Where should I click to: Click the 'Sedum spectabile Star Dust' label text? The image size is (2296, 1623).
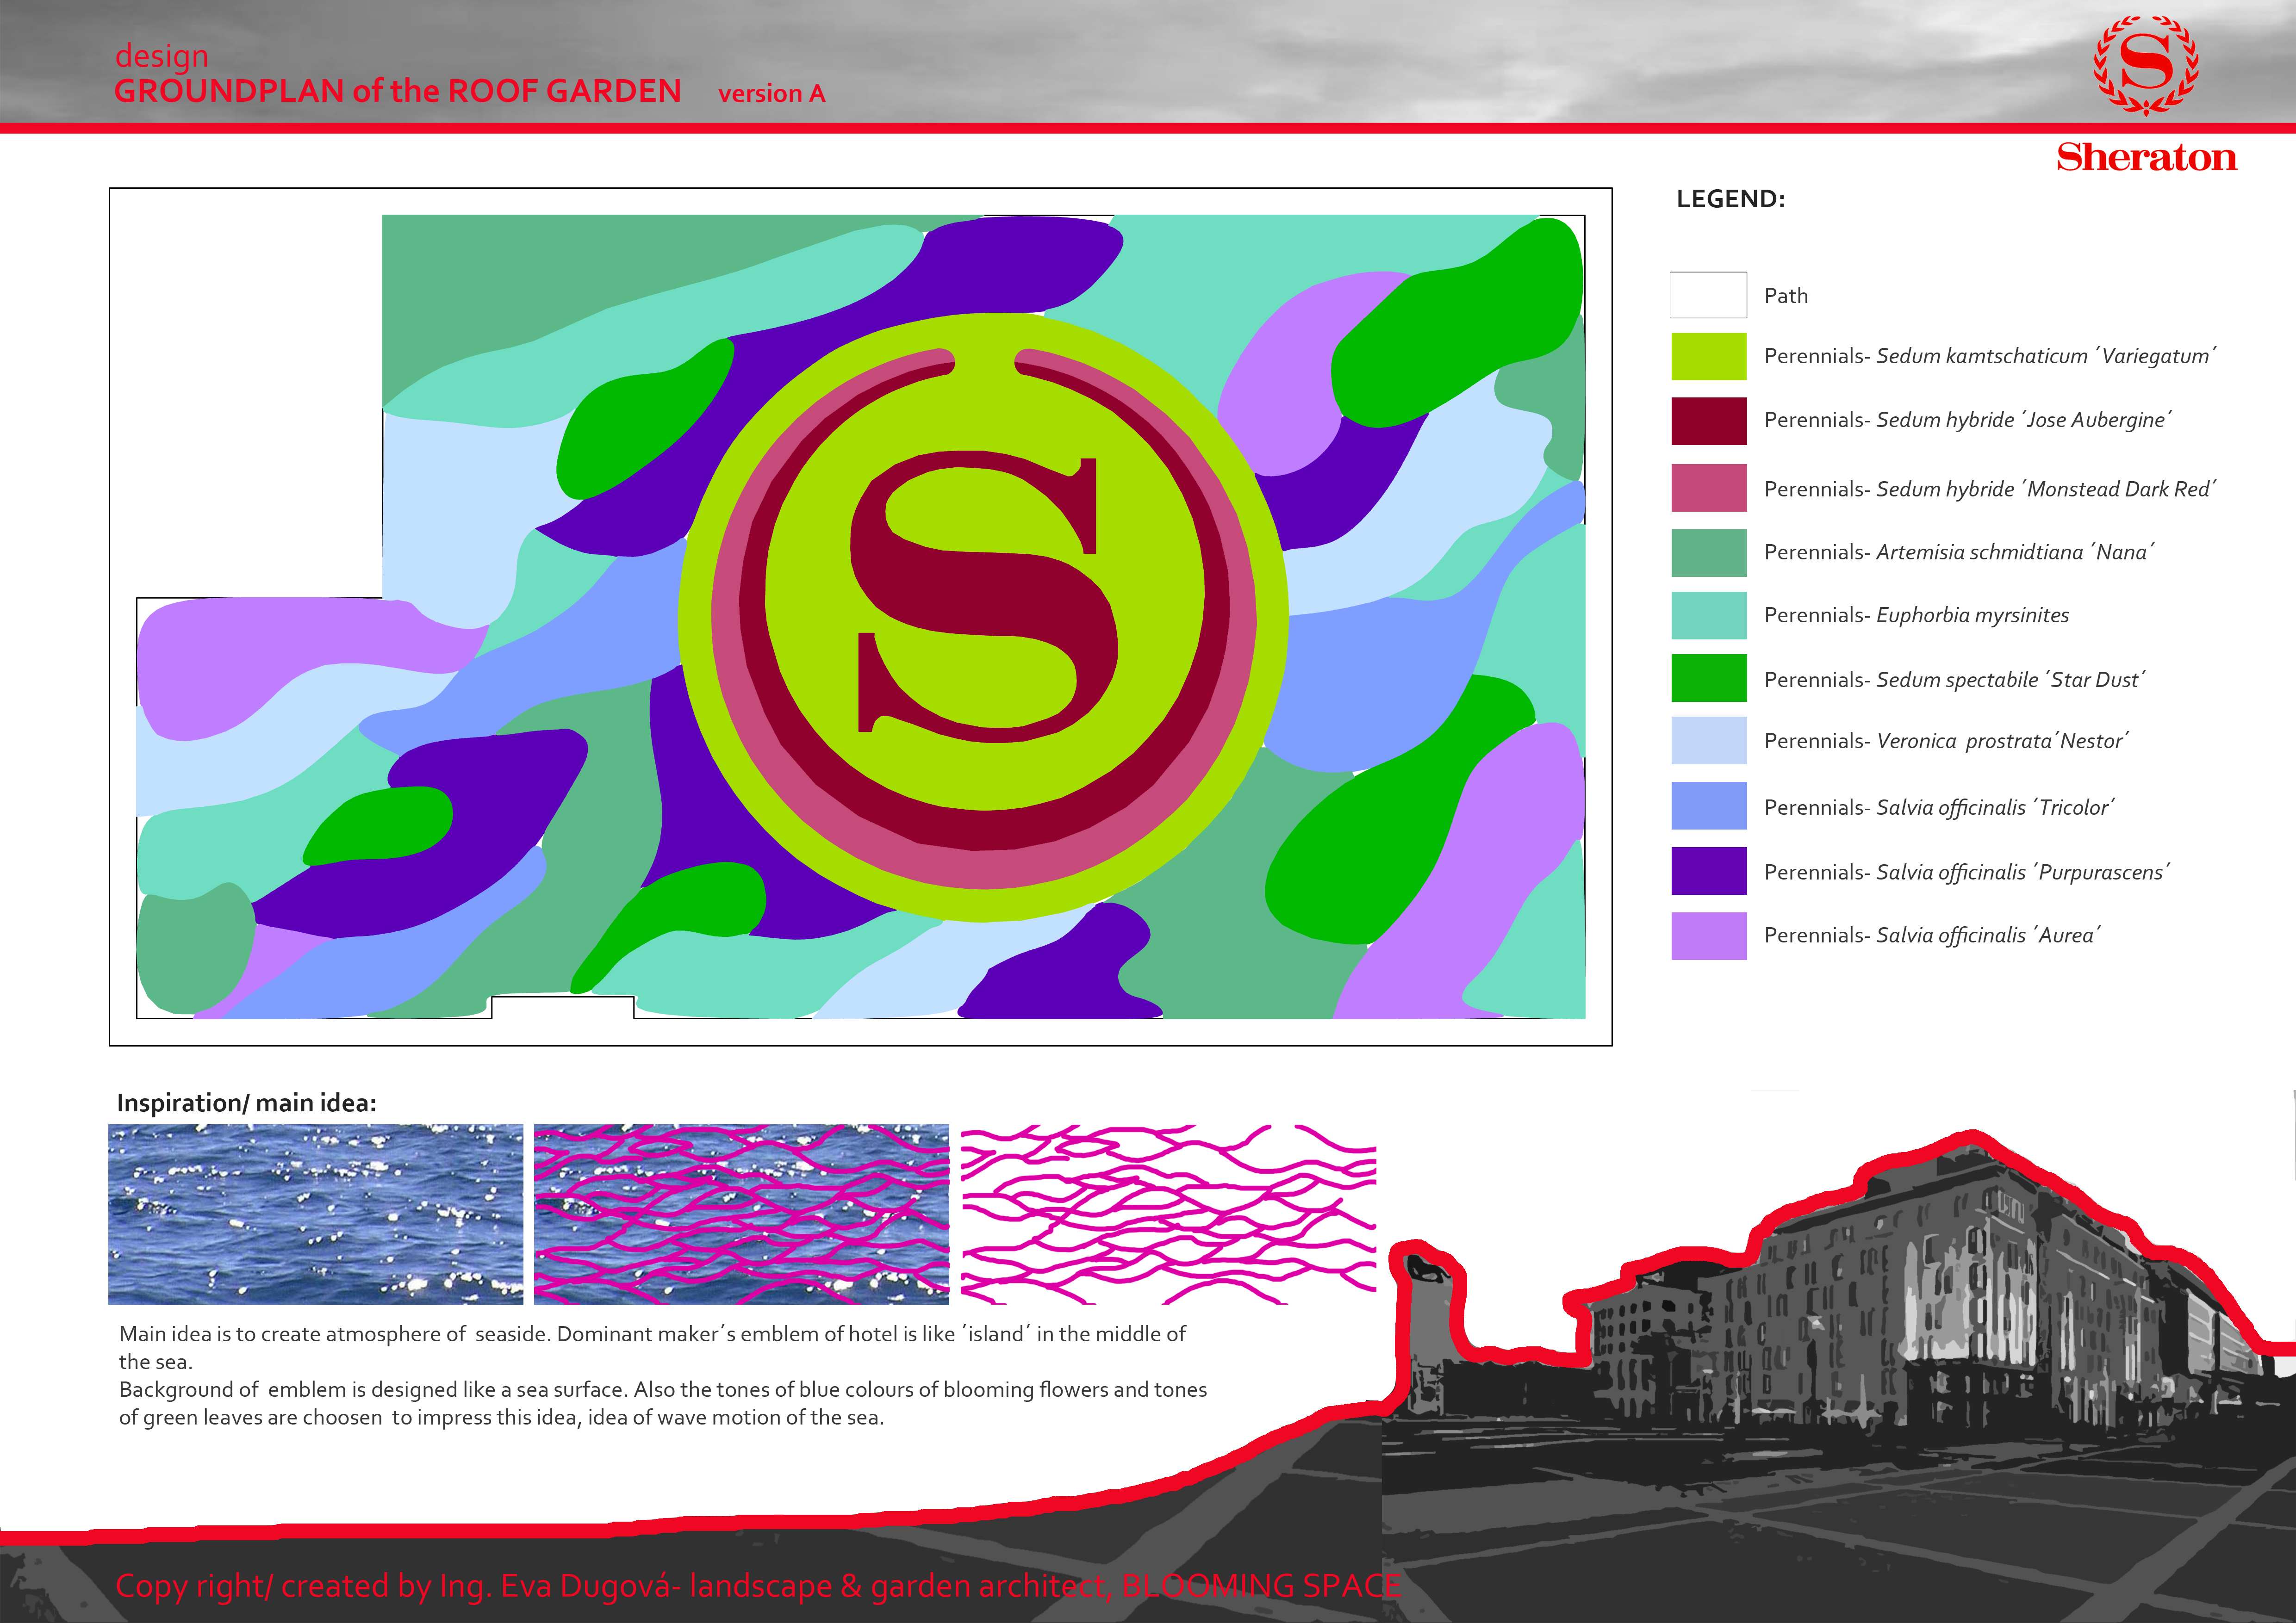click(1955, 680)
